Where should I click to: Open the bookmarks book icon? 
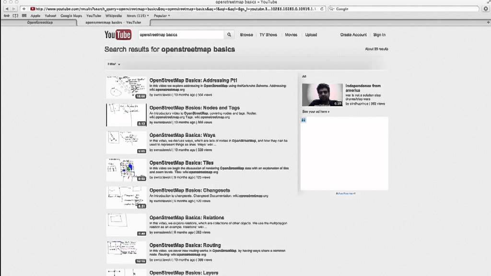point(15,16)
